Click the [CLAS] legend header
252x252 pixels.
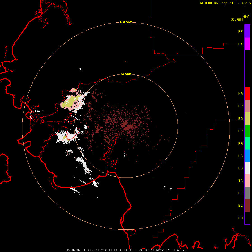(237, 20)
